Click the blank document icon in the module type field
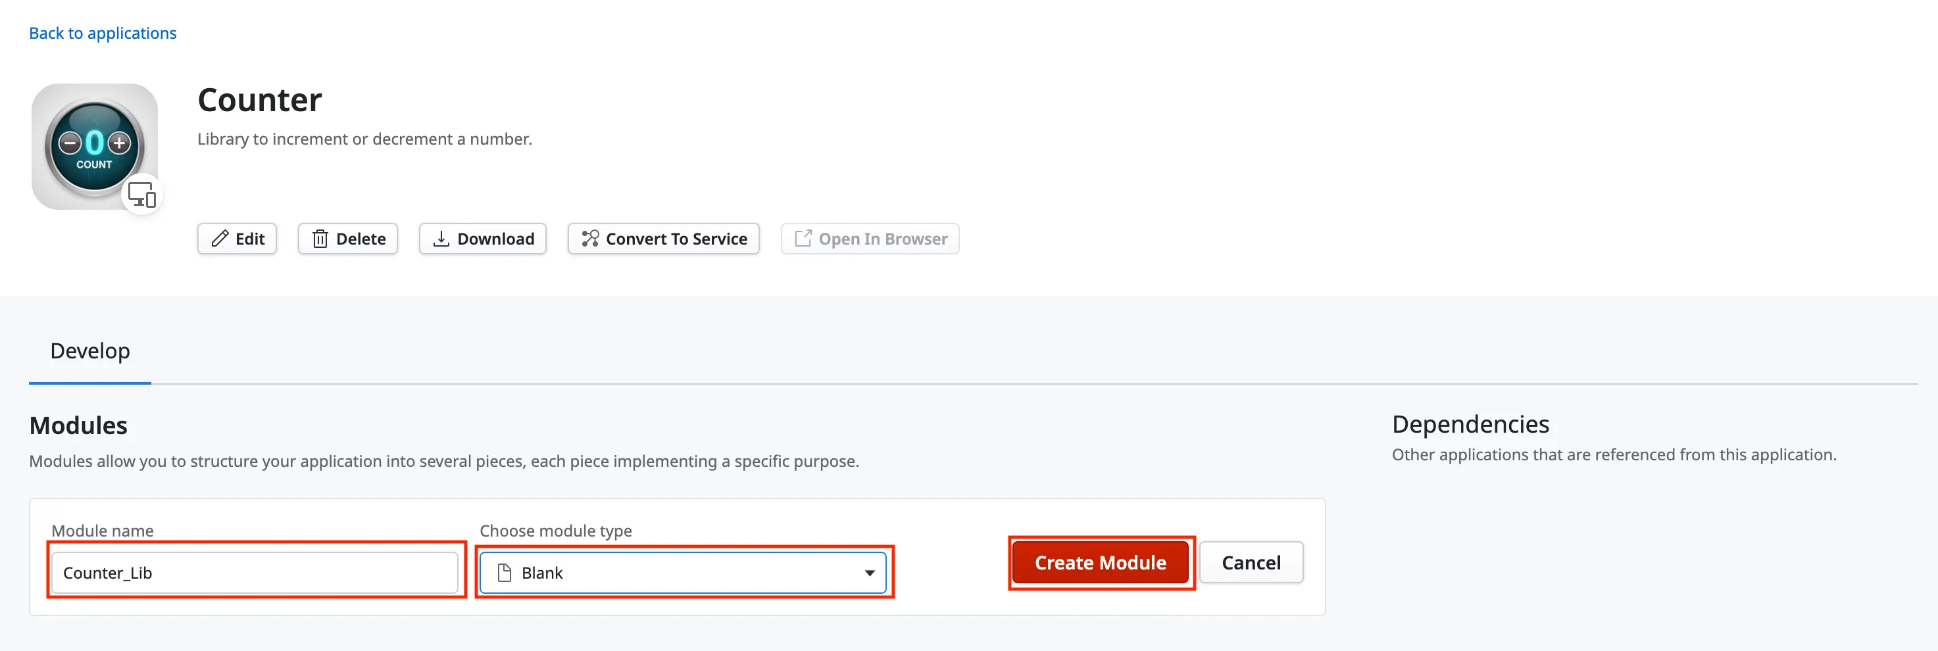This screenshot has width=1938, height=651. pos(503,572)
